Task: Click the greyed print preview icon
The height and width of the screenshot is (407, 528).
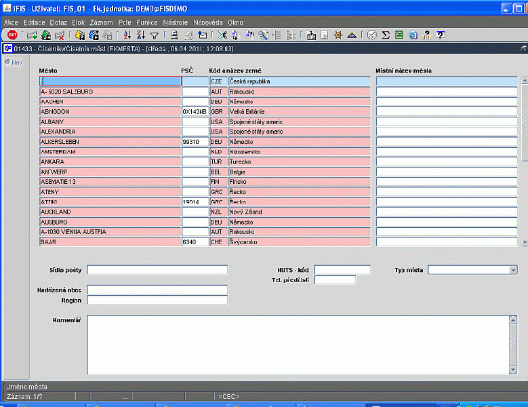Action: (188, 35)
